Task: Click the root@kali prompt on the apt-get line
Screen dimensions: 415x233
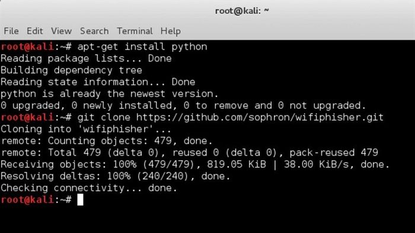Action: tap(27, 47)
